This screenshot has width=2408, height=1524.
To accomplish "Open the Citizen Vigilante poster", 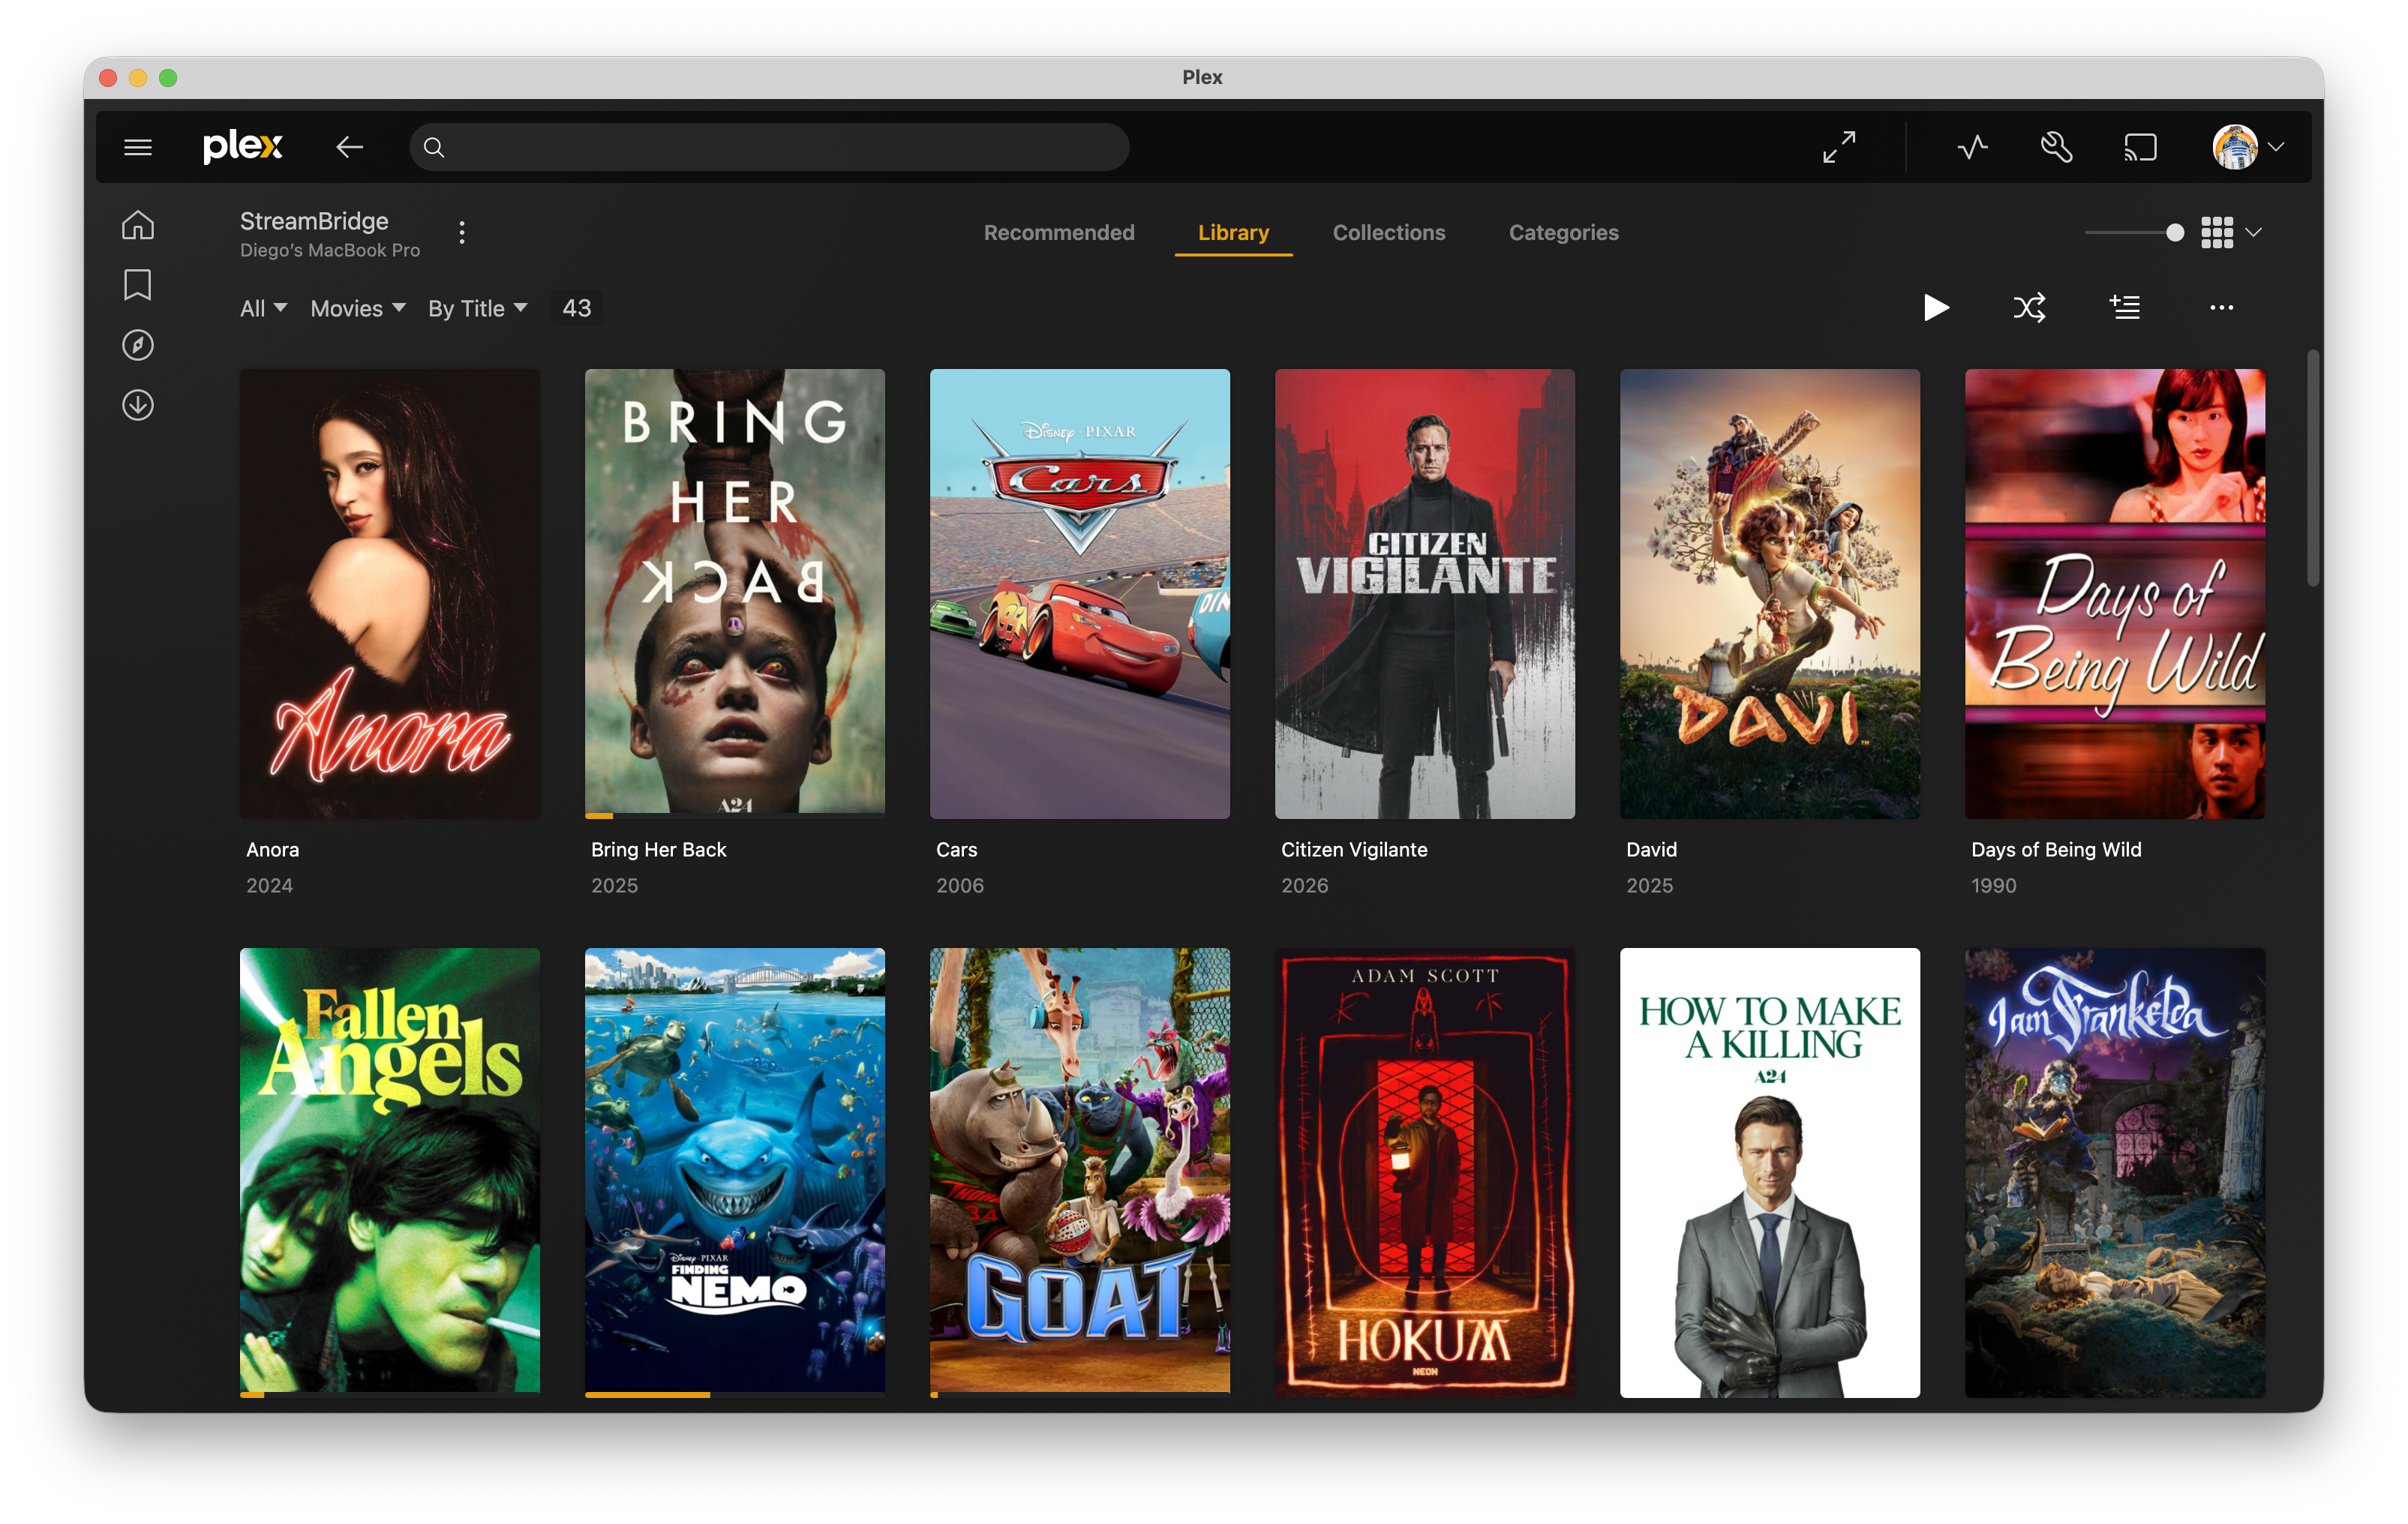I will pos(1424,594).
